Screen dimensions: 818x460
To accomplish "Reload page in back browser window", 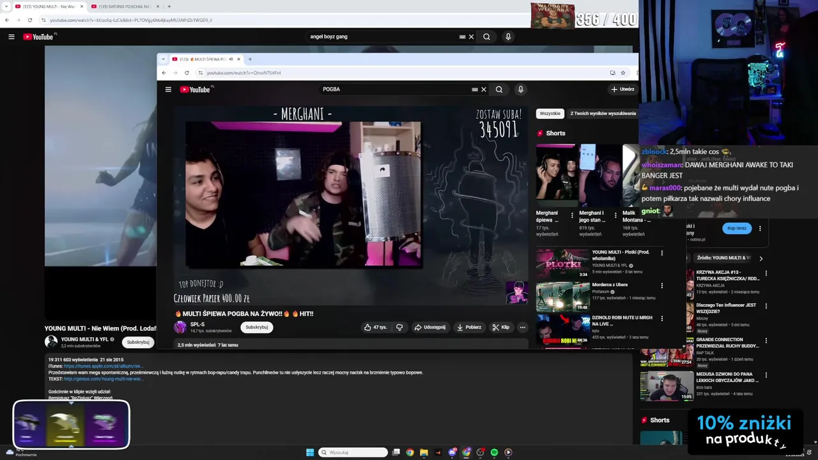I will pos(29,20).
